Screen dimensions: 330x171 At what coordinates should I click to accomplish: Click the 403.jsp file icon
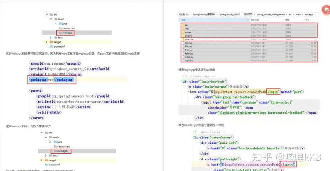click(x=183, y=43)
